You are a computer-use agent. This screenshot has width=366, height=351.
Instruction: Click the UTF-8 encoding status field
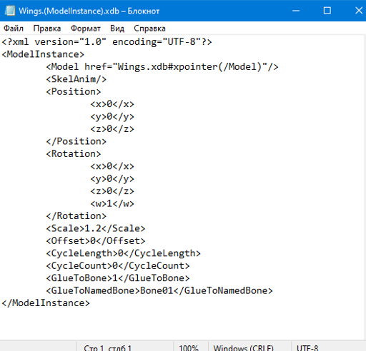tap(307, 347)
